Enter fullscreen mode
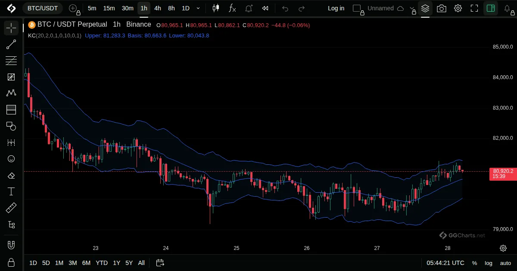517x271 pixels. pos(474,8)
